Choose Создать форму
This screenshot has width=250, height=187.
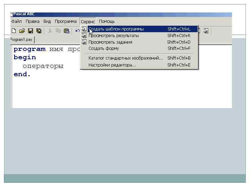[139, 48]
